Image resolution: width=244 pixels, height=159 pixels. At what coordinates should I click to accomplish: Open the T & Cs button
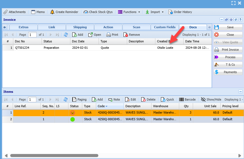pyautogui.click(x=228, y=65)
